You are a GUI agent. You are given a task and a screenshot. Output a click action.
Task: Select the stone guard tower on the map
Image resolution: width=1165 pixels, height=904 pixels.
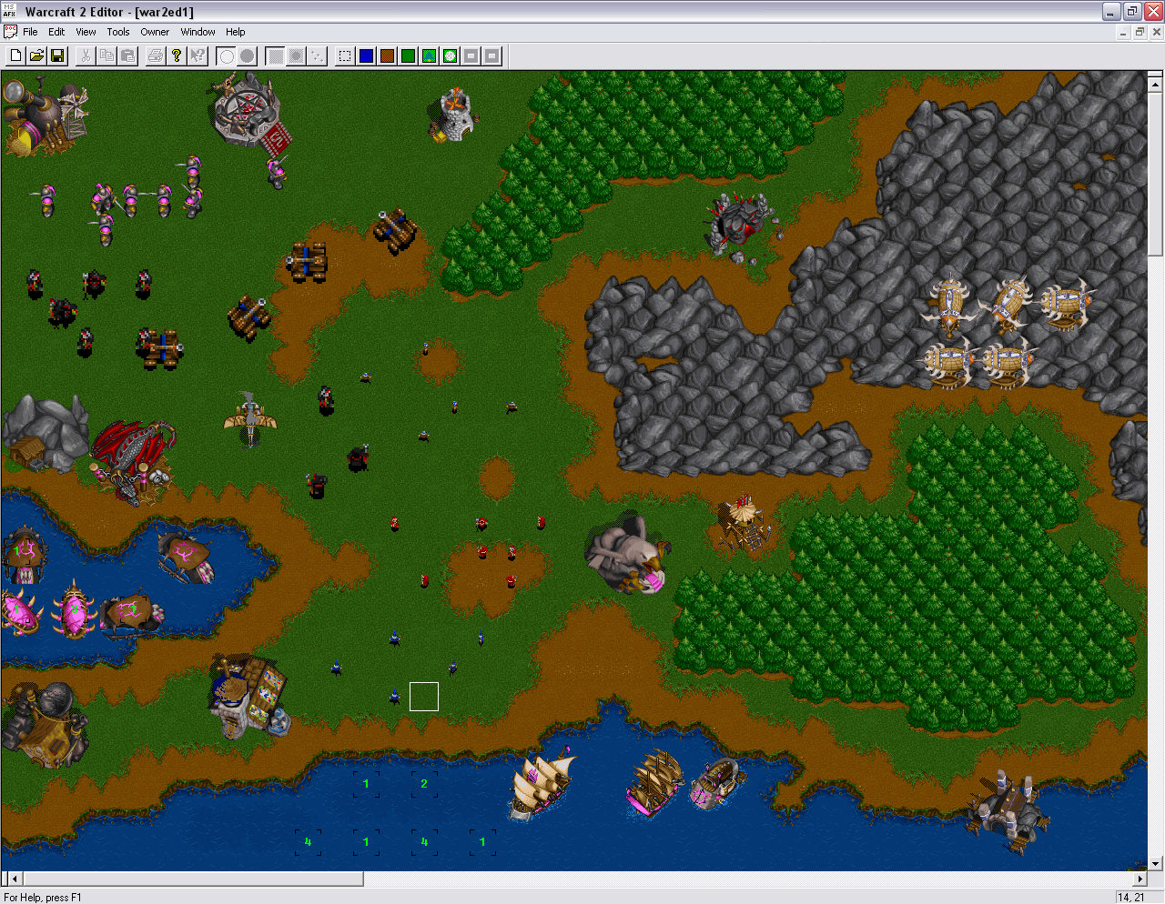pyautogui.click(x=454, y=115)
